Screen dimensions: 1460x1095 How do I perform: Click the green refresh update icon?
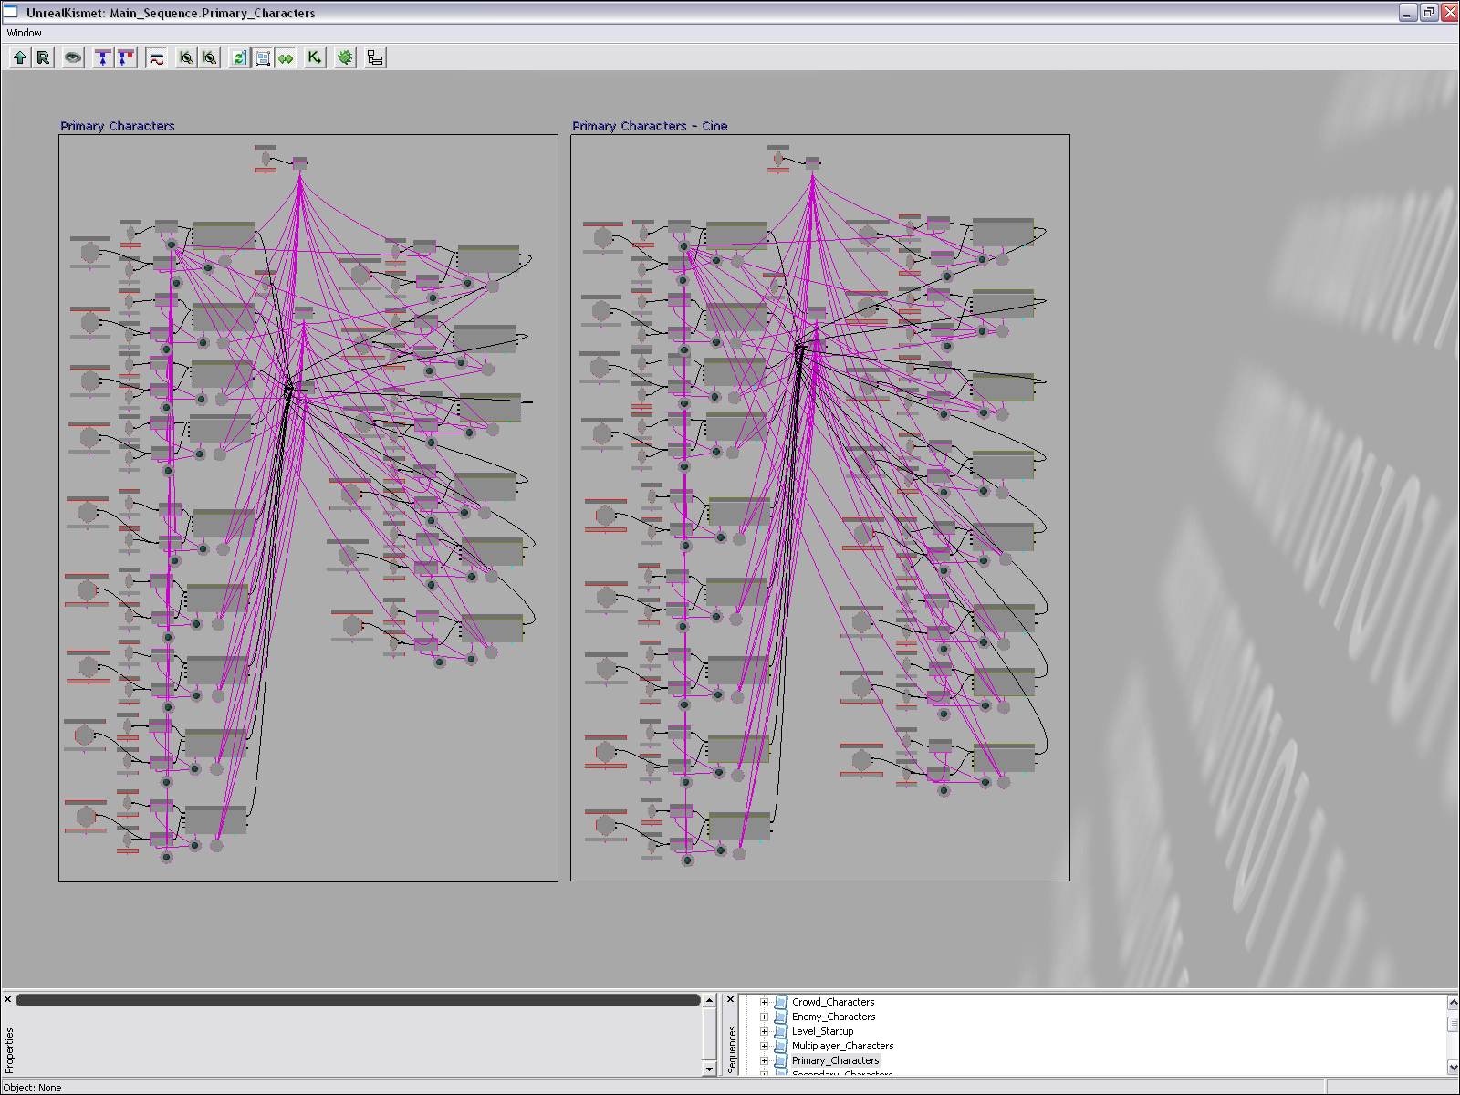coord(239,57)
